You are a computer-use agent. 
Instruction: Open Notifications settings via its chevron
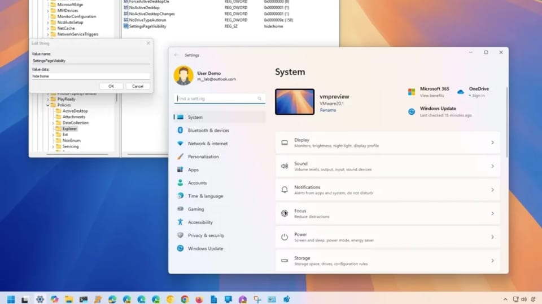(492, 190)
